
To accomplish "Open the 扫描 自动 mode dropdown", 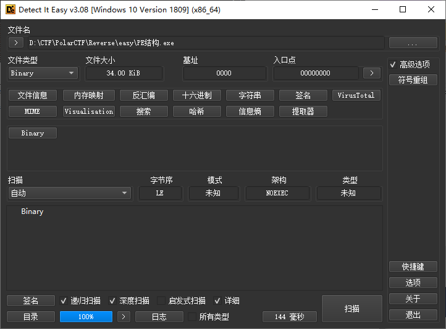I will point(70,193).
